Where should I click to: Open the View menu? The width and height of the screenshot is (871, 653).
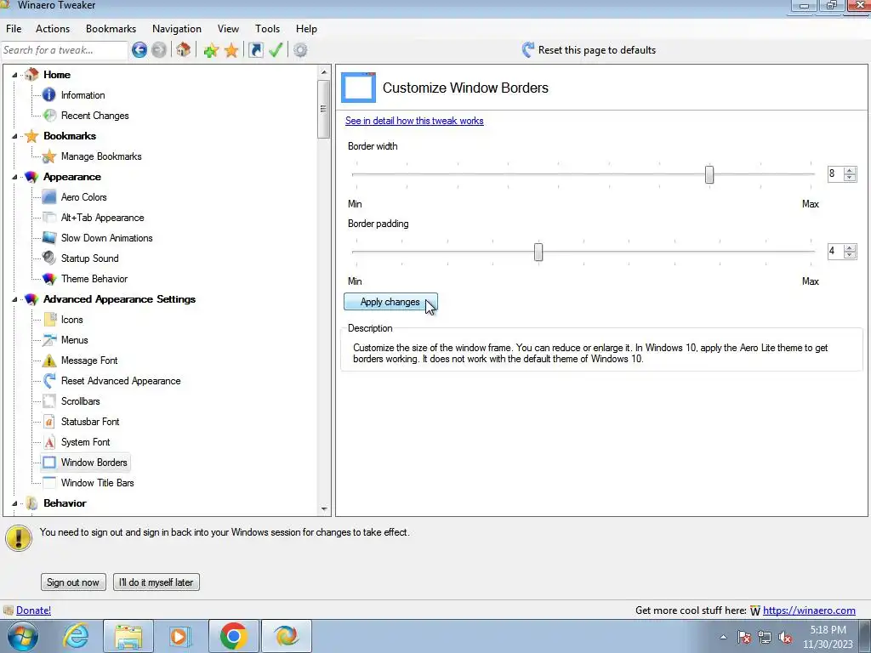(x=228, y=29)
